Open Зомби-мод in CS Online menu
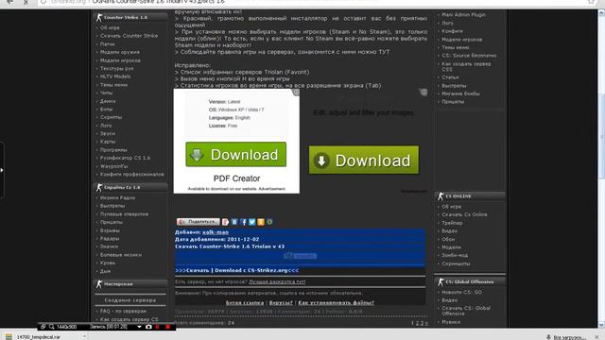605x340 pixels. tap(455, 255)
